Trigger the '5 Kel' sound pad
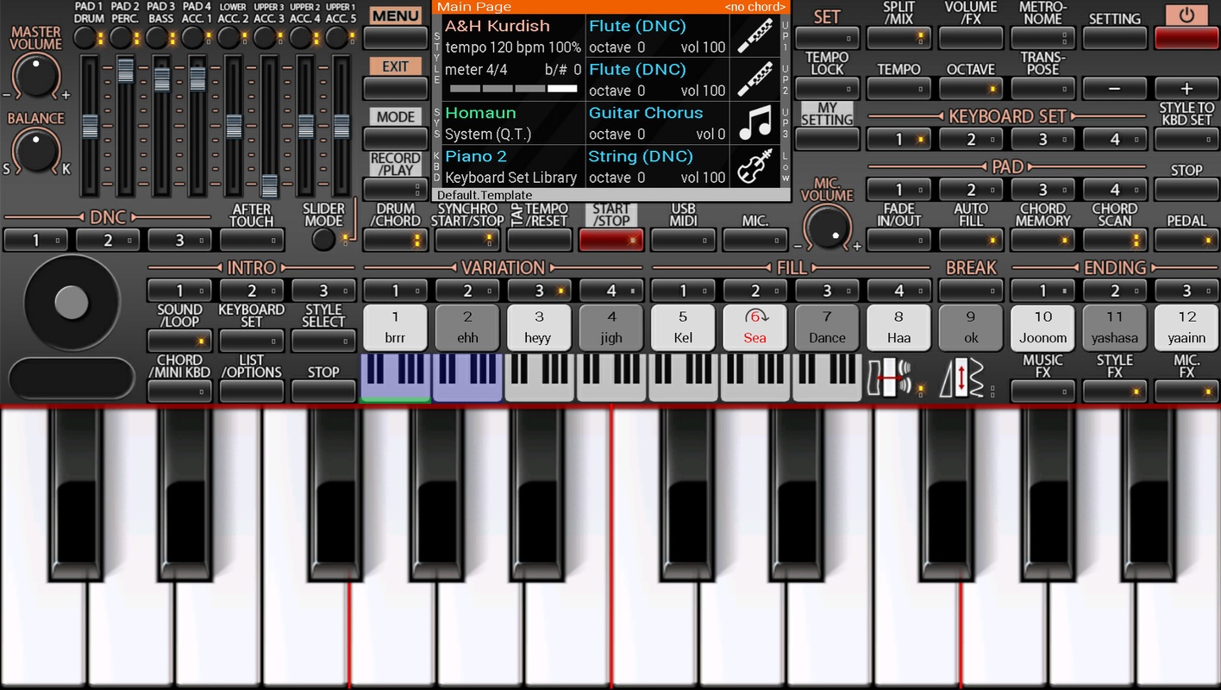This screenshot has height=690, width=1221. click(x=683, y=328)
